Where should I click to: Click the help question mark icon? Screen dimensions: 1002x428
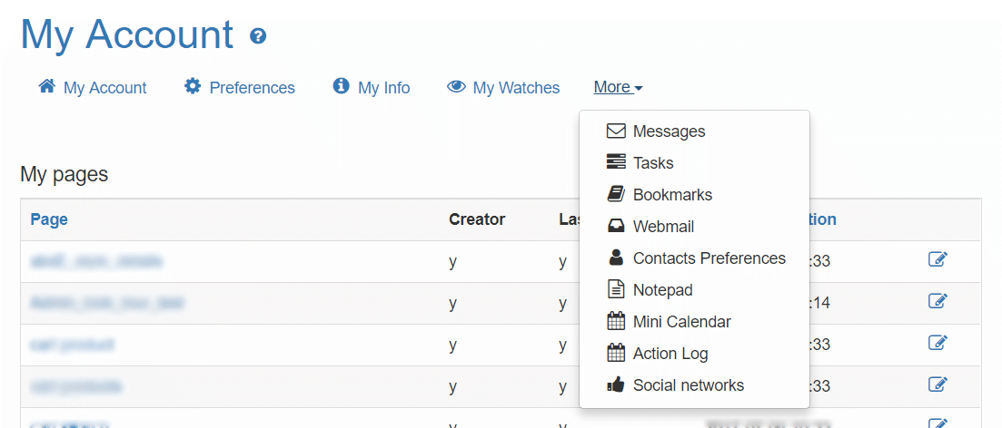[x=258, y=36]
